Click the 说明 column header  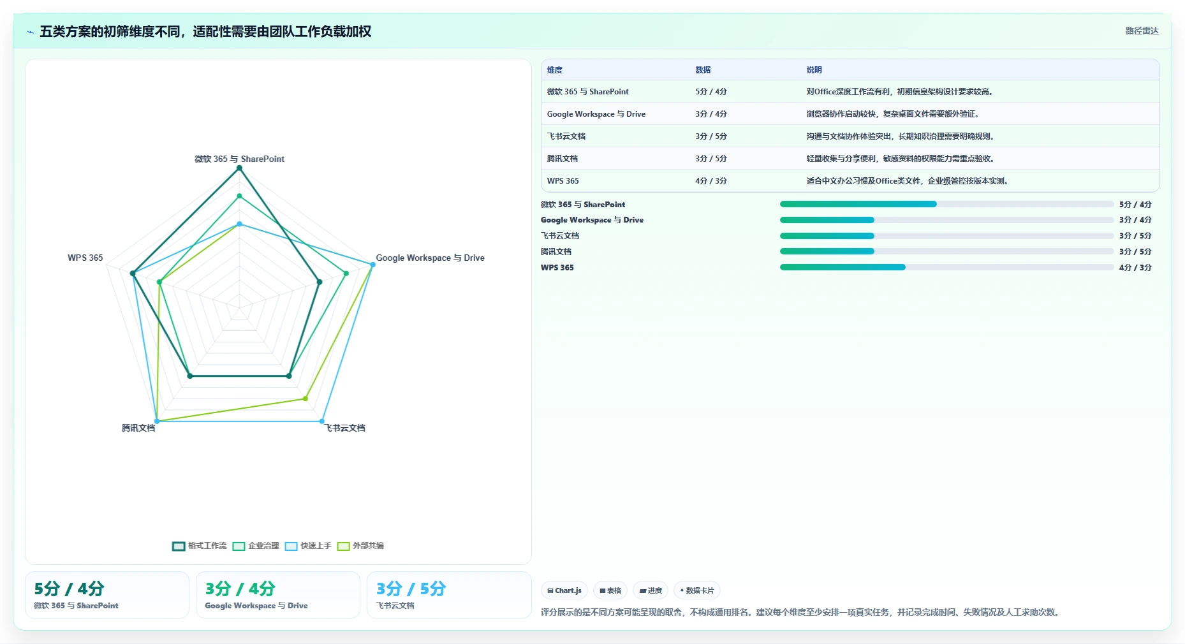click(814, 70)
